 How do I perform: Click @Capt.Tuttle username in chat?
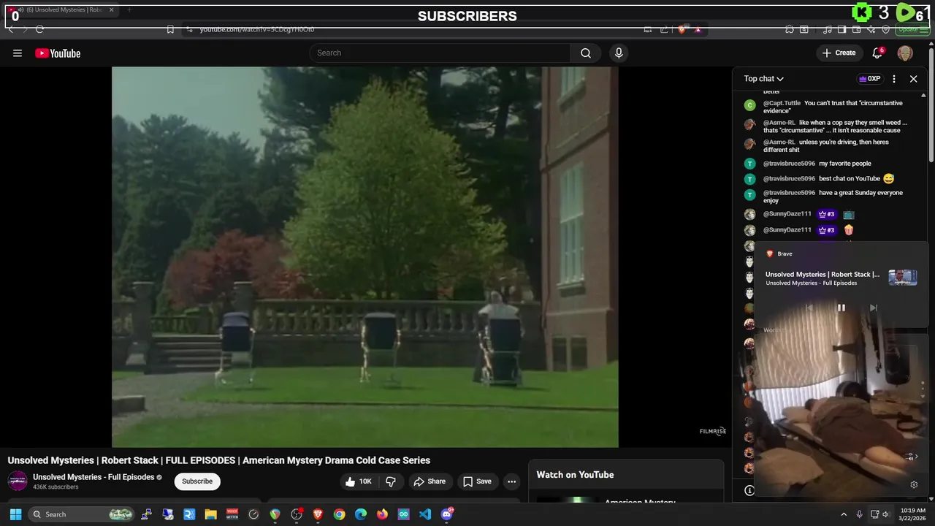782,103
